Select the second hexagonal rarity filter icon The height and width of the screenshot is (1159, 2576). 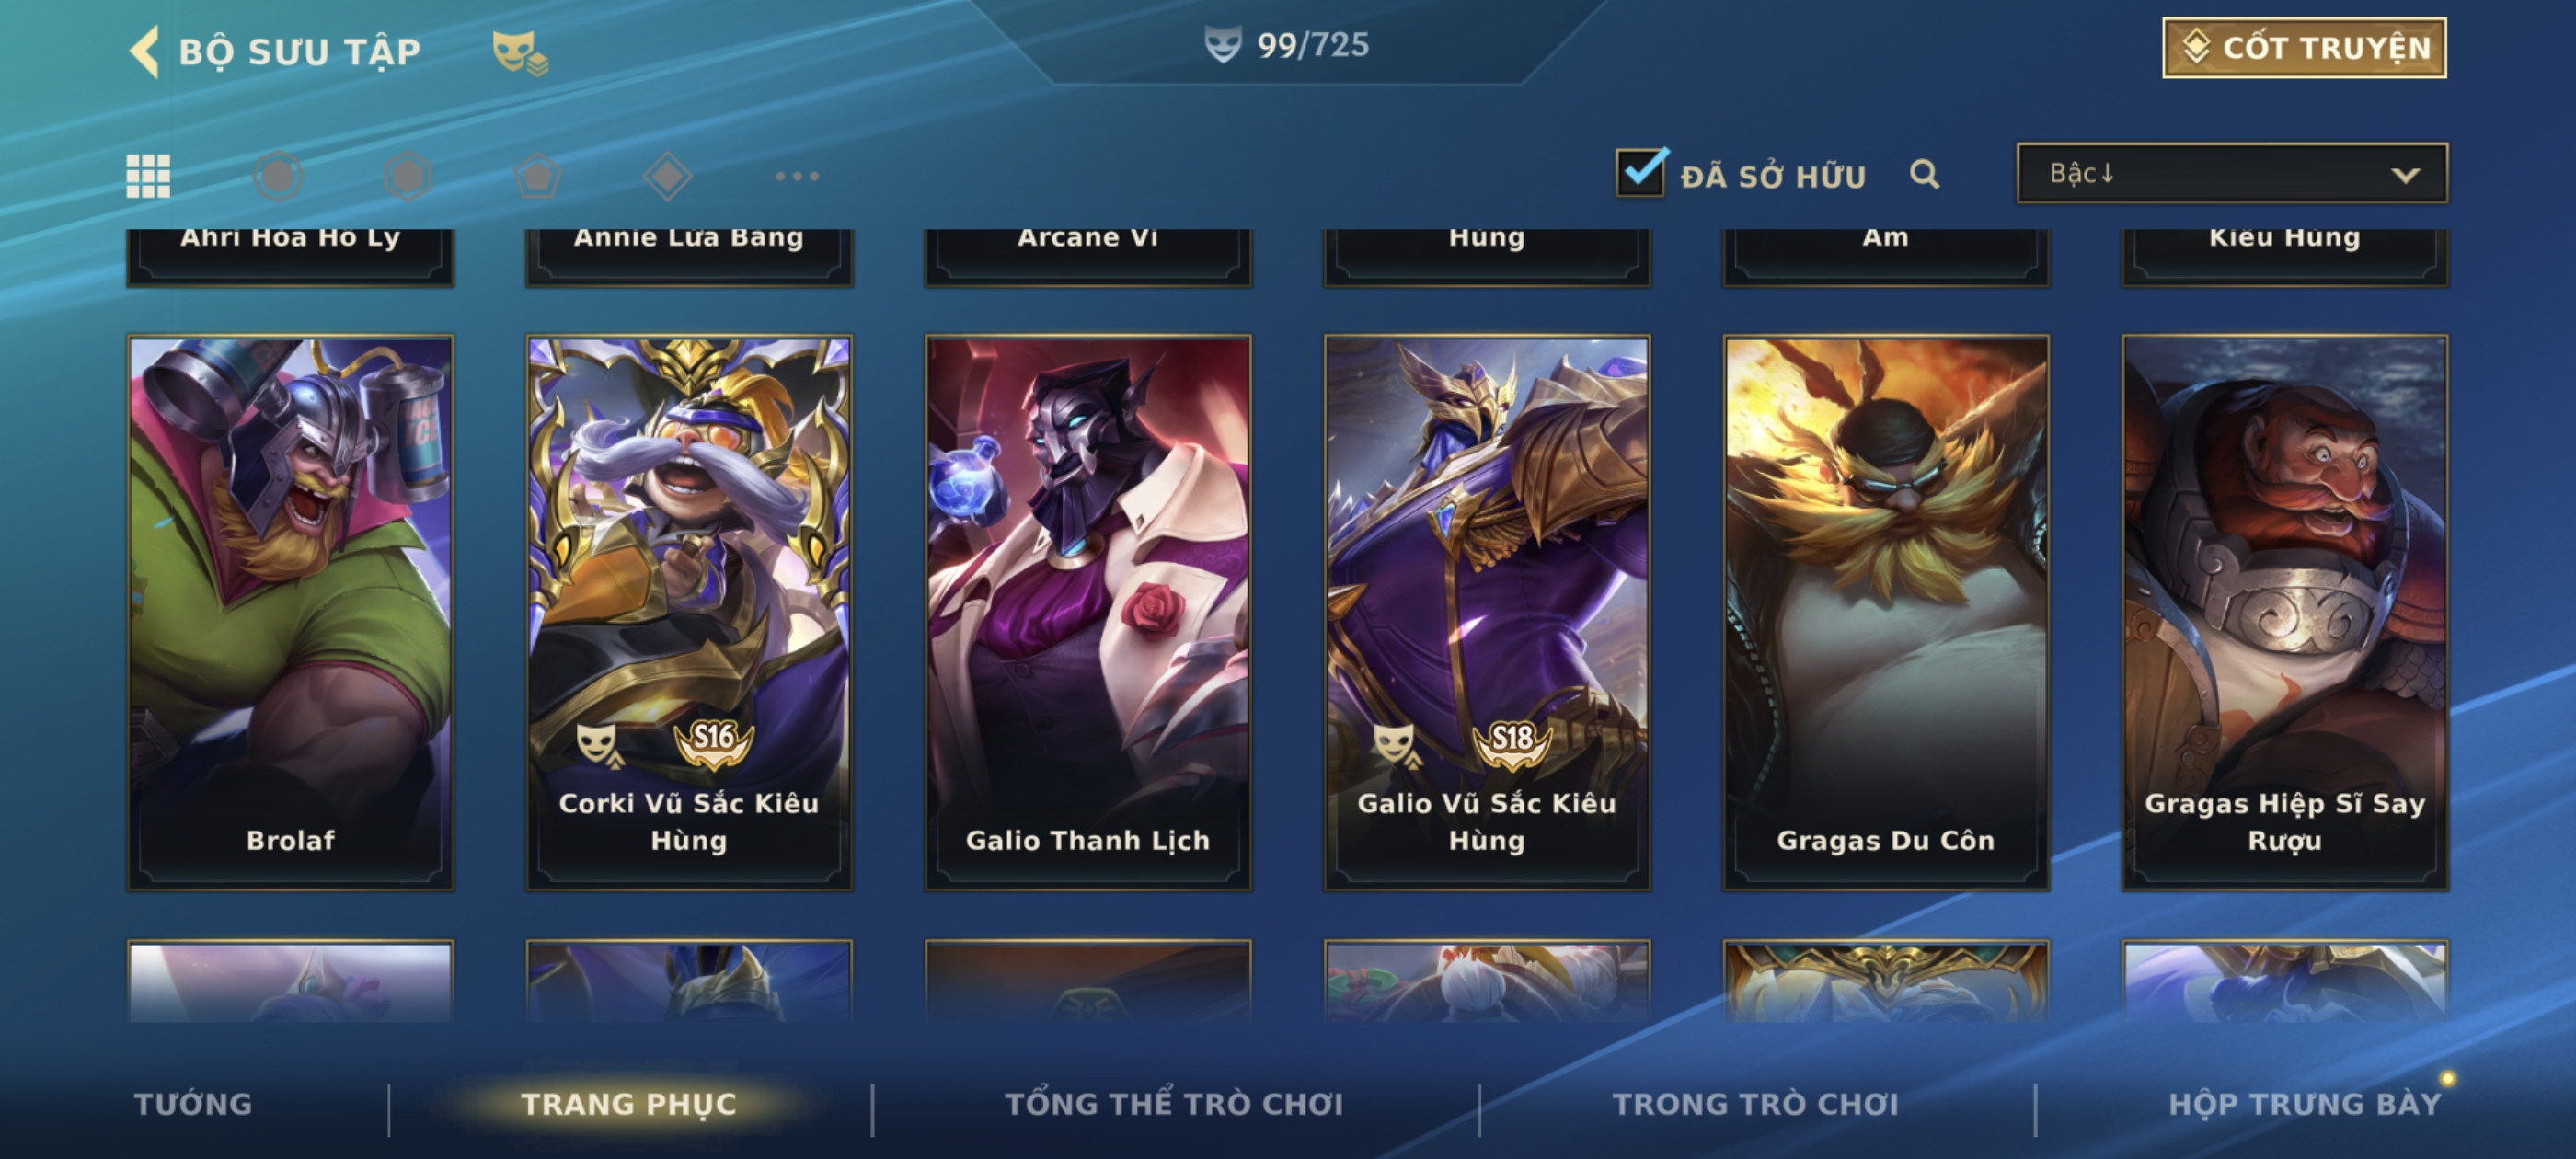(408, 176)
